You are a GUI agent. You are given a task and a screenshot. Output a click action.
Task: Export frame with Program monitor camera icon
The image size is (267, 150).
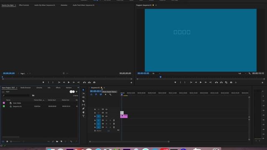pos(231,82)
